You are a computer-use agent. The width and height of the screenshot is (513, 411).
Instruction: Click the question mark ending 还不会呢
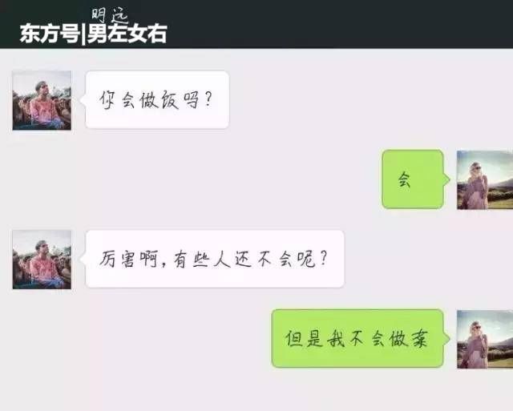click(323, 259)
